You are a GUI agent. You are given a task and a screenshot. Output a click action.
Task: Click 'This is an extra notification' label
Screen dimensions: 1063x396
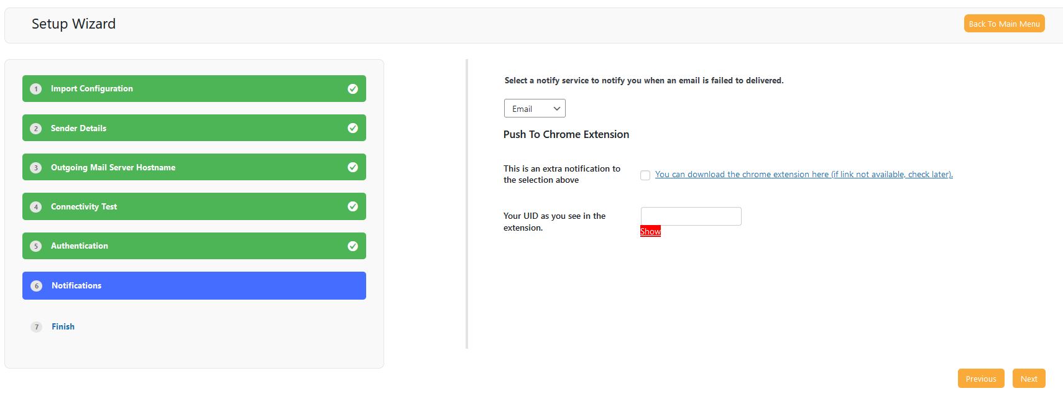tap(562, 174)
